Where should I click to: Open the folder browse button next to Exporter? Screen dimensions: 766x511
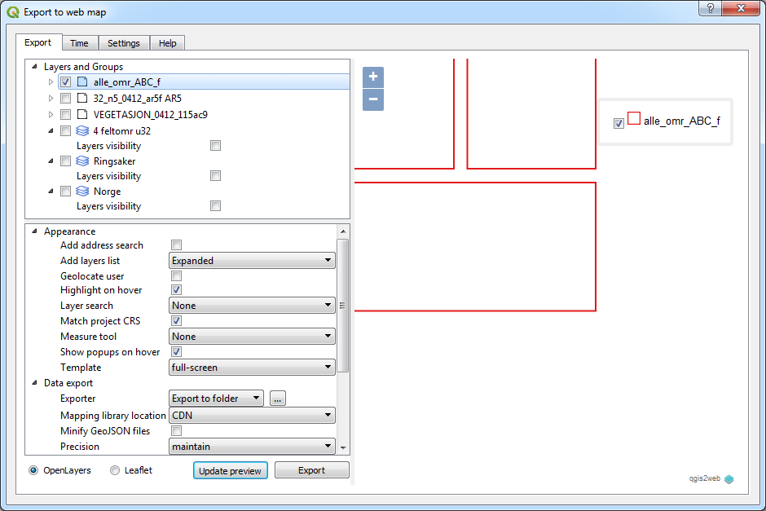point(278,398)
